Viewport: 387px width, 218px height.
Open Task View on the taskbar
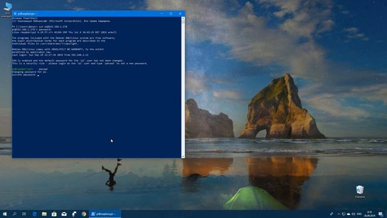24,214
